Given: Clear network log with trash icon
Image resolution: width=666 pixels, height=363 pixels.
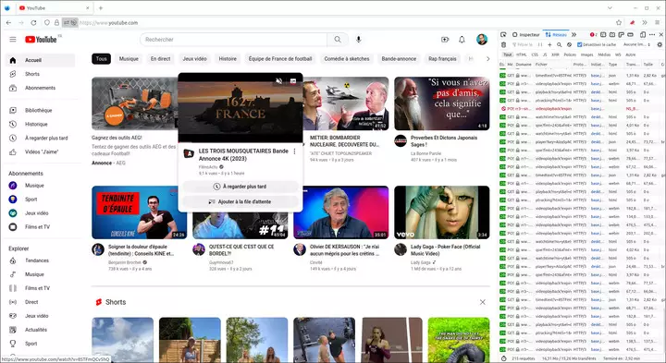Looking at the screenshot, I should pyautogui.click(x=503, y=44).
